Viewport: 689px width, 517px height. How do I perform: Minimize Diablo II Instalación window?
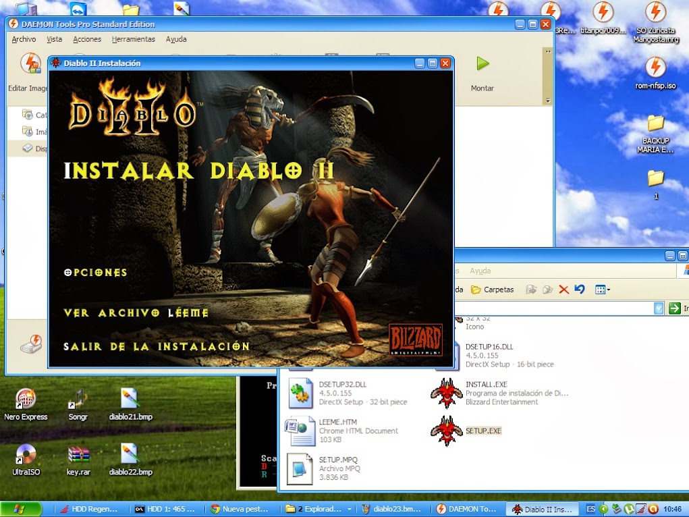click(420, 63)
